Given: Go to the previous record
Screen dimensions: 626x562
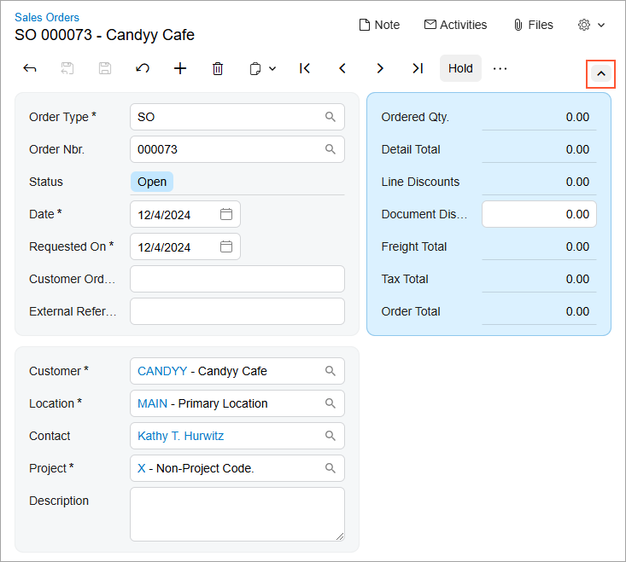Looking at the screenshot, I should click(x=342, y=68).
